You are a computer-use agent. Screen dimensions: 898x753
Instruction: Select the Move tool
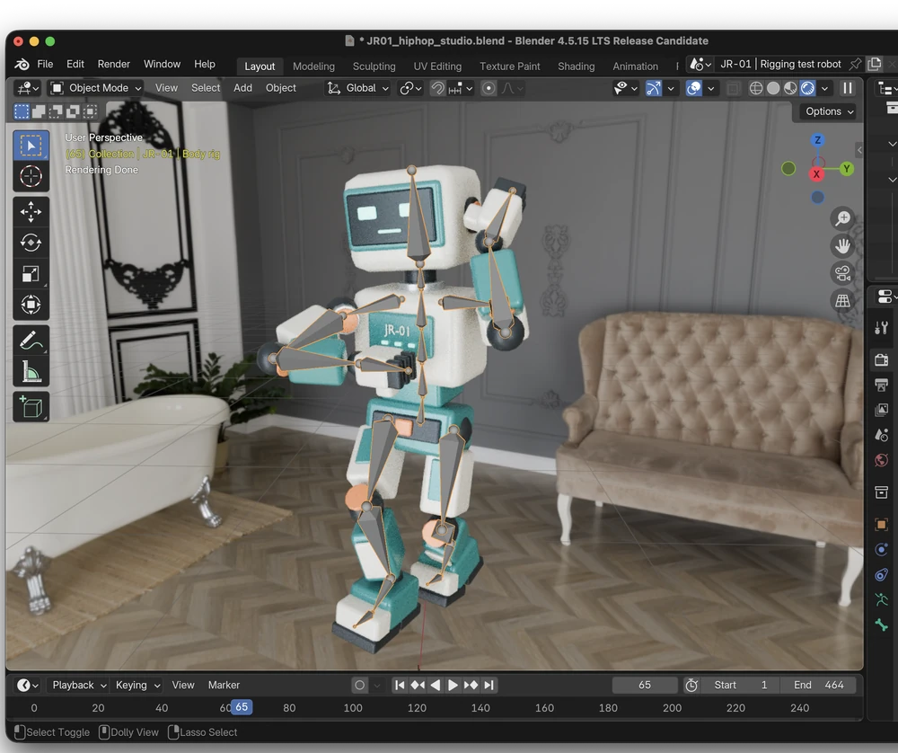31,212
